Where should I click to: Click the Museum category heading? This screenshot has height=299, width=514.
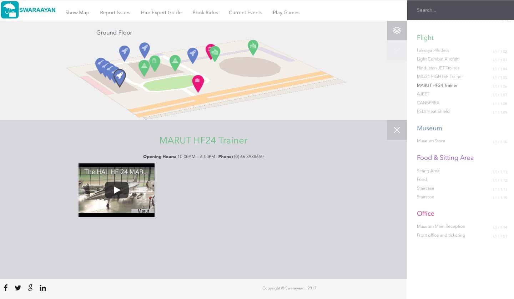pyautogui.click(x=429, y=128)
